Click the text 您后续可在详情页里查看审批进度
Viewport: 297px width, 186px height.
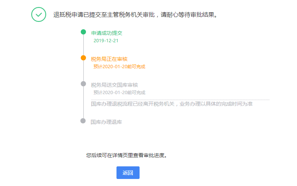click(127, 155)
